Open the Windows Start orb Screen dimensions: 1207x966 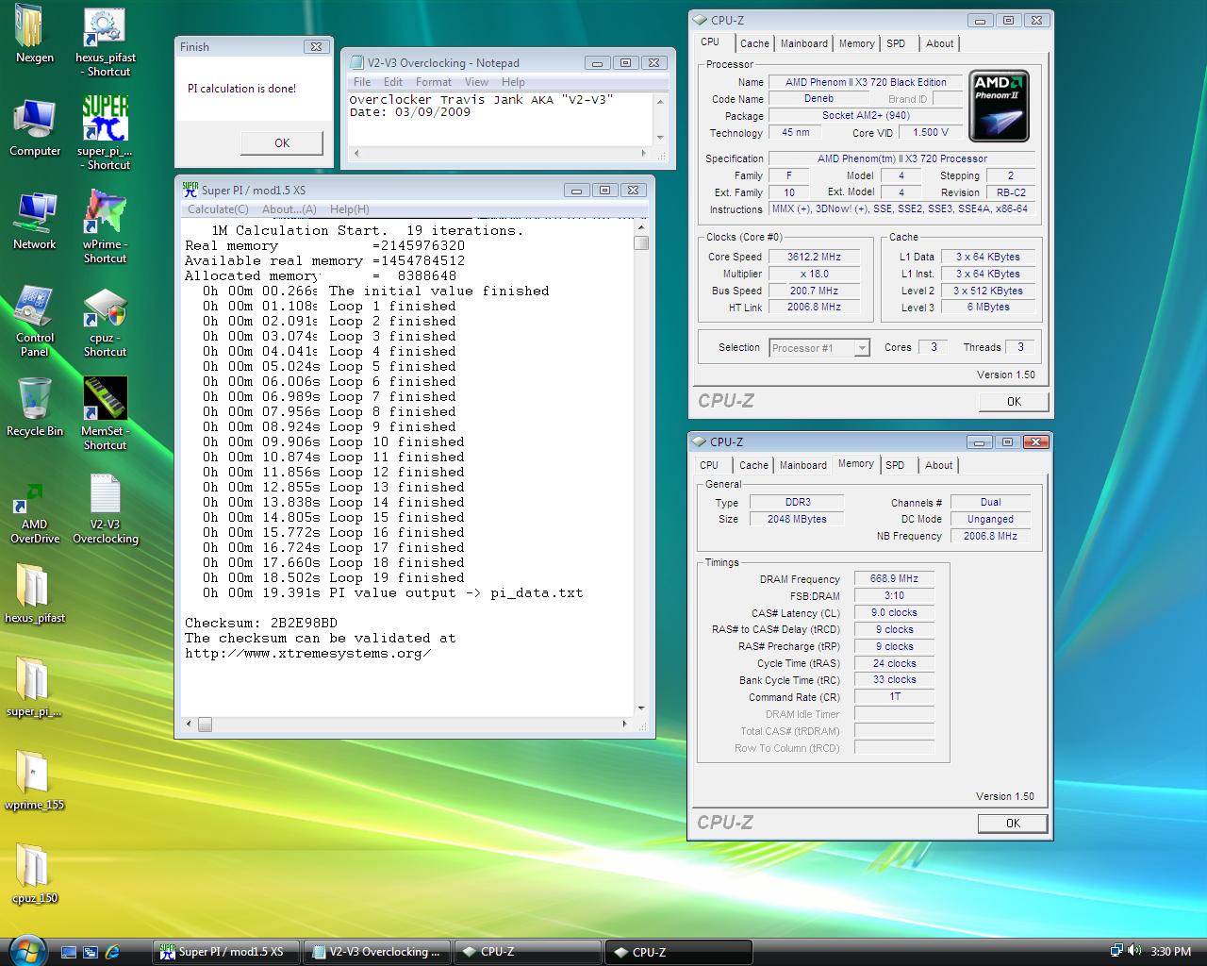pos(26,949)
